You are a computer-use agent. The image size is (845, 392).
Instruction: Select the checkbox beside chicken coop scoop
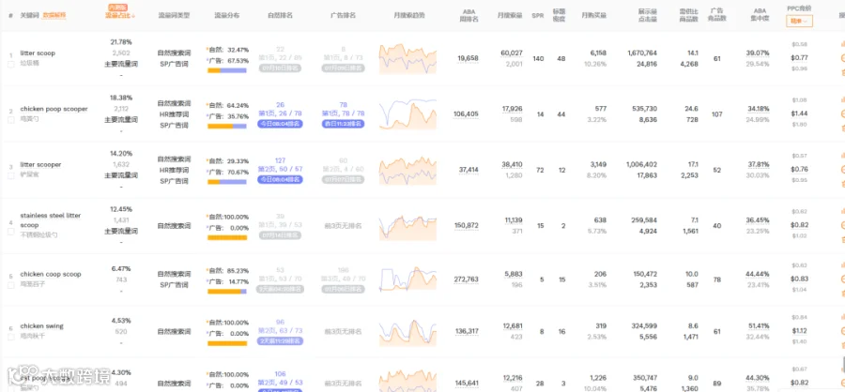[10, 285]
